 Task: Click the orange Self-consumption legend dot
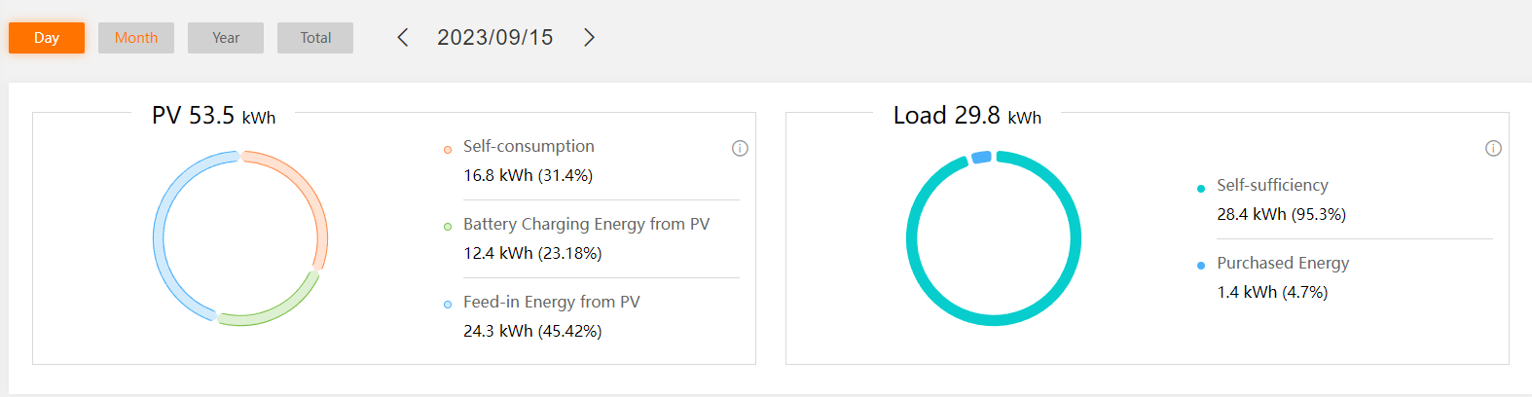click(448, 150)
